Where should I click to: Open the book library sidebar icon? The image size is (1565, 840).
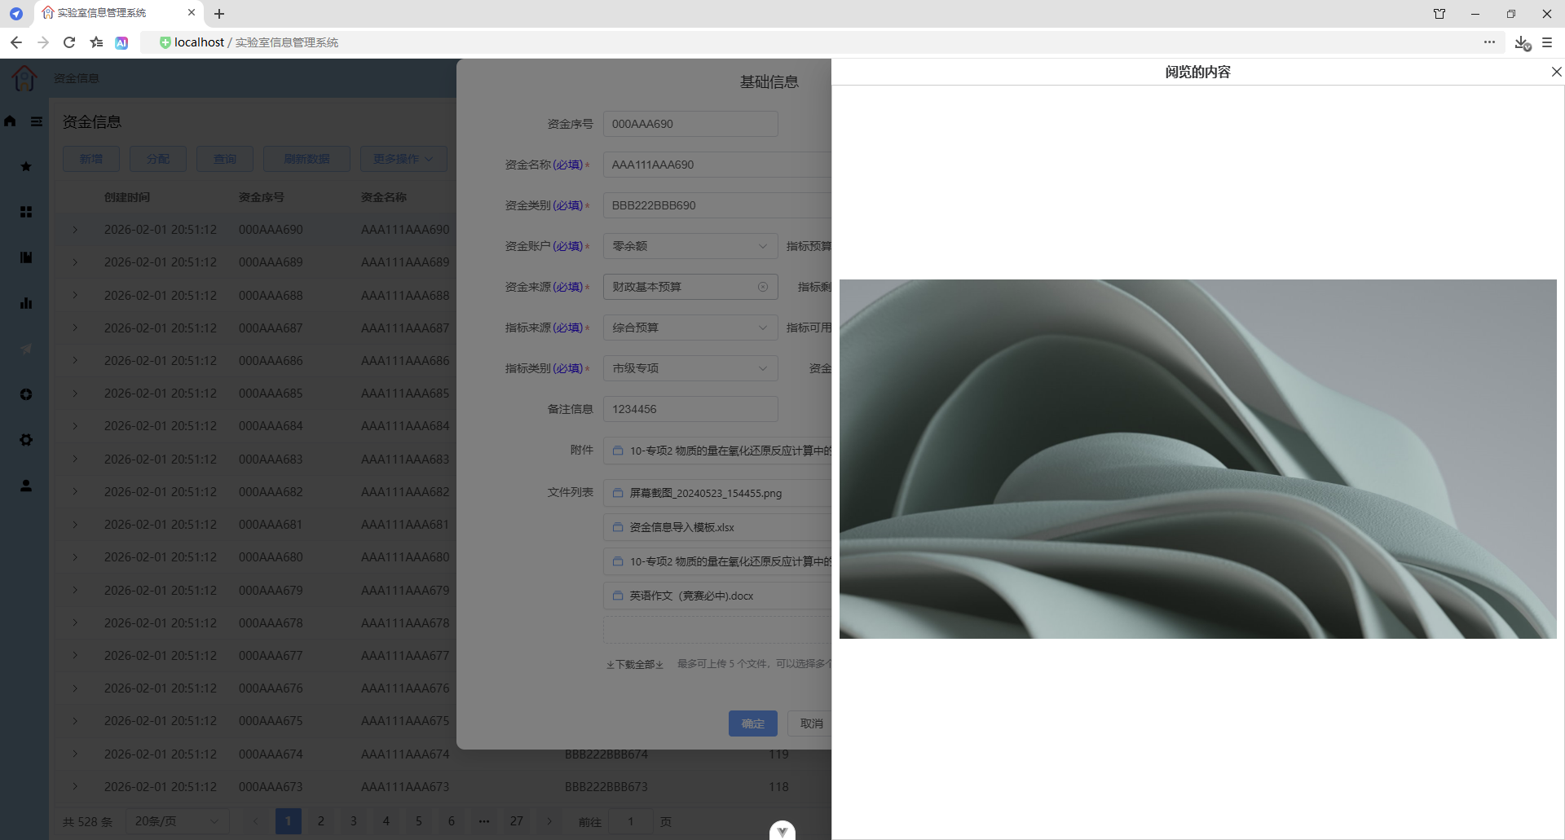[26, 257]
